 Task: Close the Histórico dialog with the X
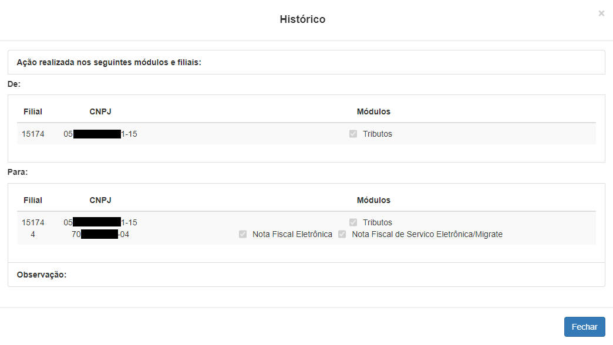[x=601, y=13]
